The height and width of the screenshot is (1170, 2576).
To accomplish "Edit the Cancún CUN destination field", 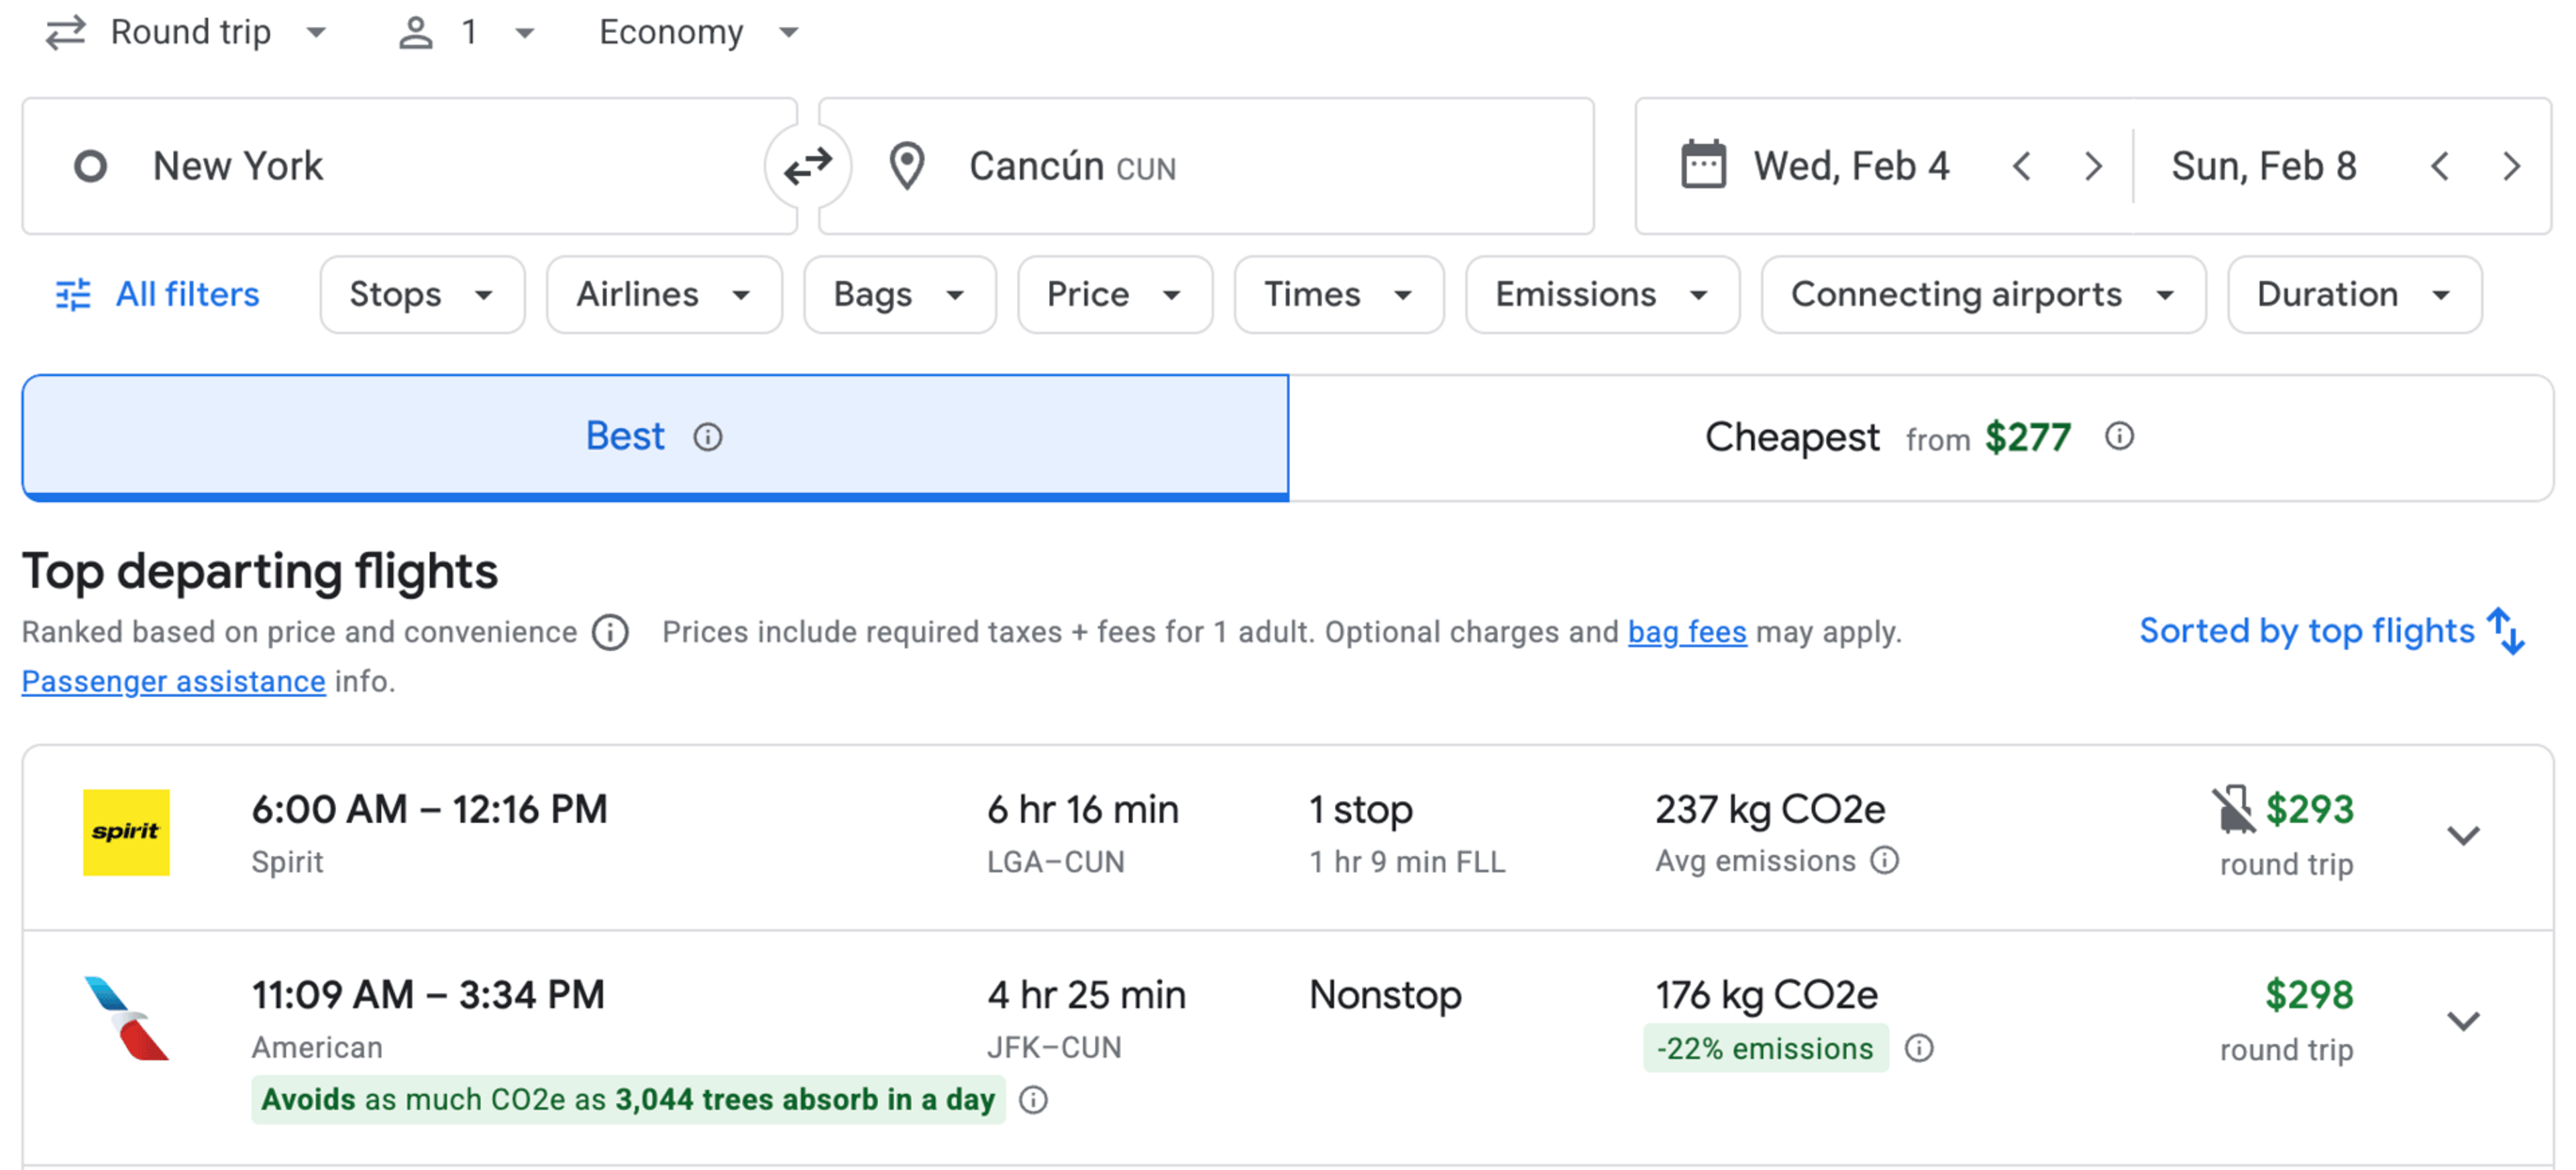I will click(1206, 166).
